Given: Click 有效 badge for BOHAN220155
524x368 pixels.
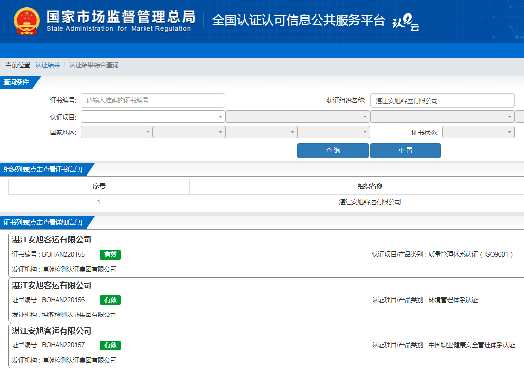Looking at the screenshot, I should point(110,255).
